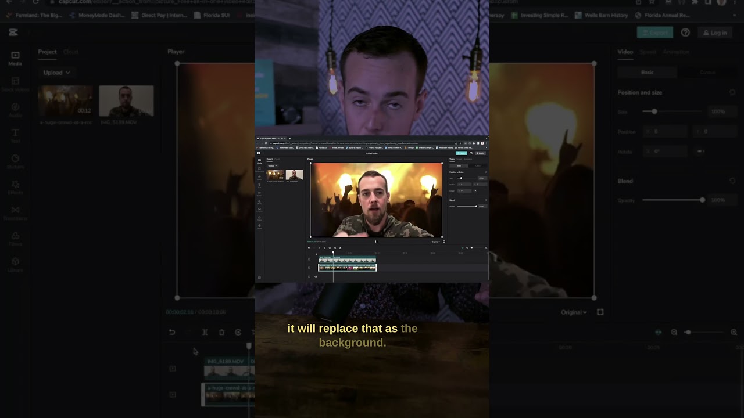Pause playback in the inset editor player
Image resolution: width=744 pixels, height=418 pixels.
[x=376, y=242]
